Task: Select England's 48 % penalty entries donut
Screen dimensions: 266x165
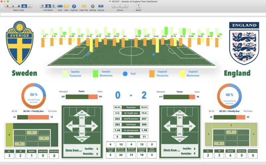Action: pos(229,96)
